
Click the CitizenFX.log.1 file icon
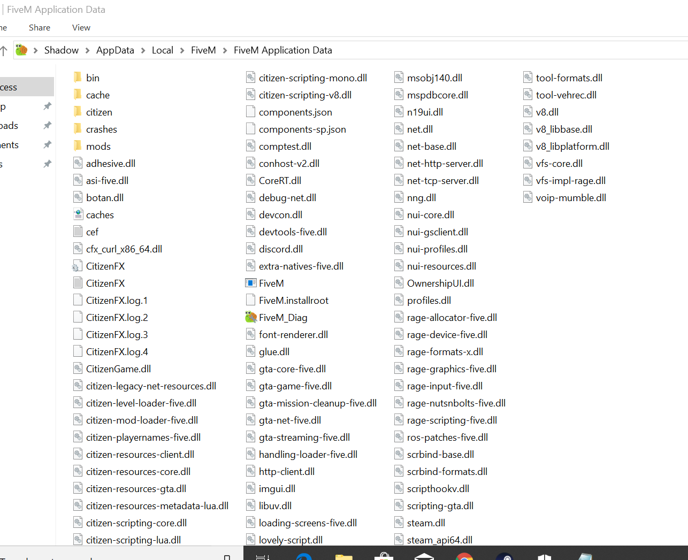pyautogui.click(x=78, y=300)
